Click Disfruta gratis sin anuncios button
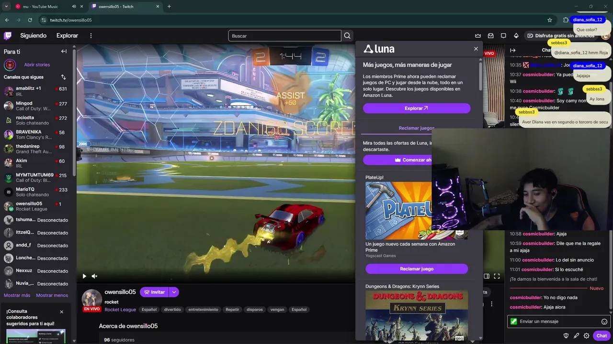 (561, 36)
